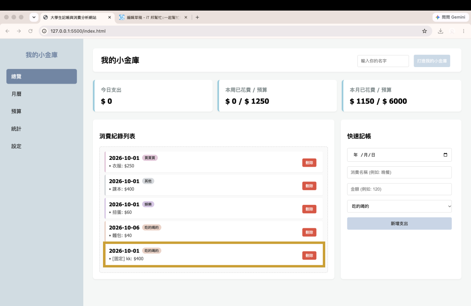The width and height of the screenshot is (471, 306).
Task: Open the 設定 sidebar page
Action: coord(41,146)
